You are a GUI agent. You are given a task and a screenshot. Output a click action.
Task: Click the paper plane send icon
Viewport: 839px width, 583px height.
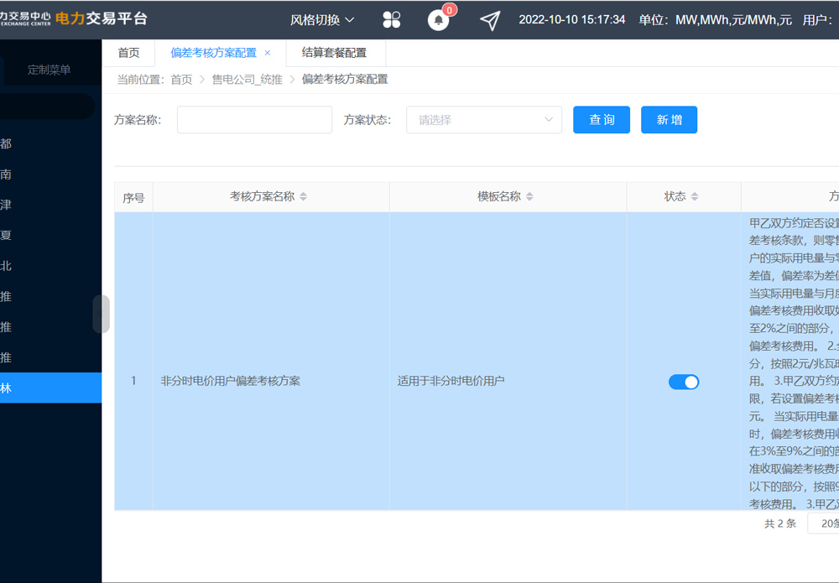coord(490,20)
